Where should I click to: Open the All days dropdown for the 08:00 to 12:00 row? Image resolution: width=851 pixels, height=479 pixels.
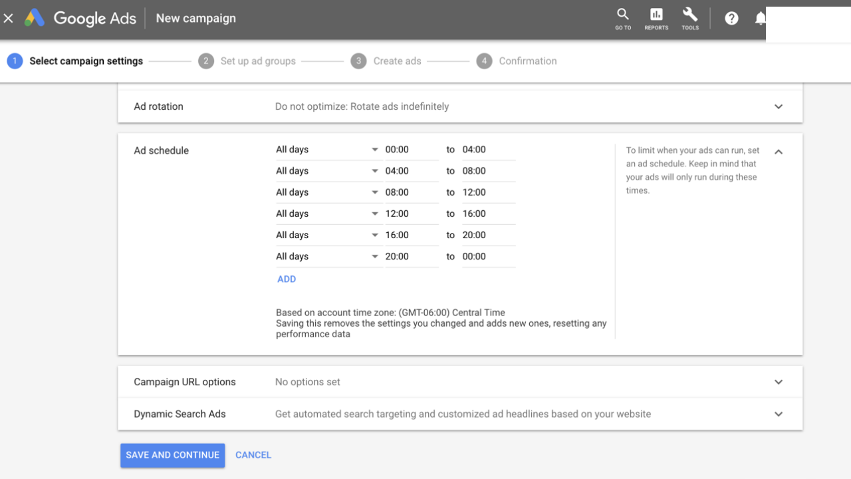click(328, 192)
